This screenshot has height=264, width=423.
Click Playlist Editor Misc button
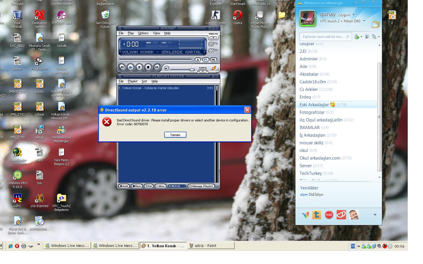(160, 186)
